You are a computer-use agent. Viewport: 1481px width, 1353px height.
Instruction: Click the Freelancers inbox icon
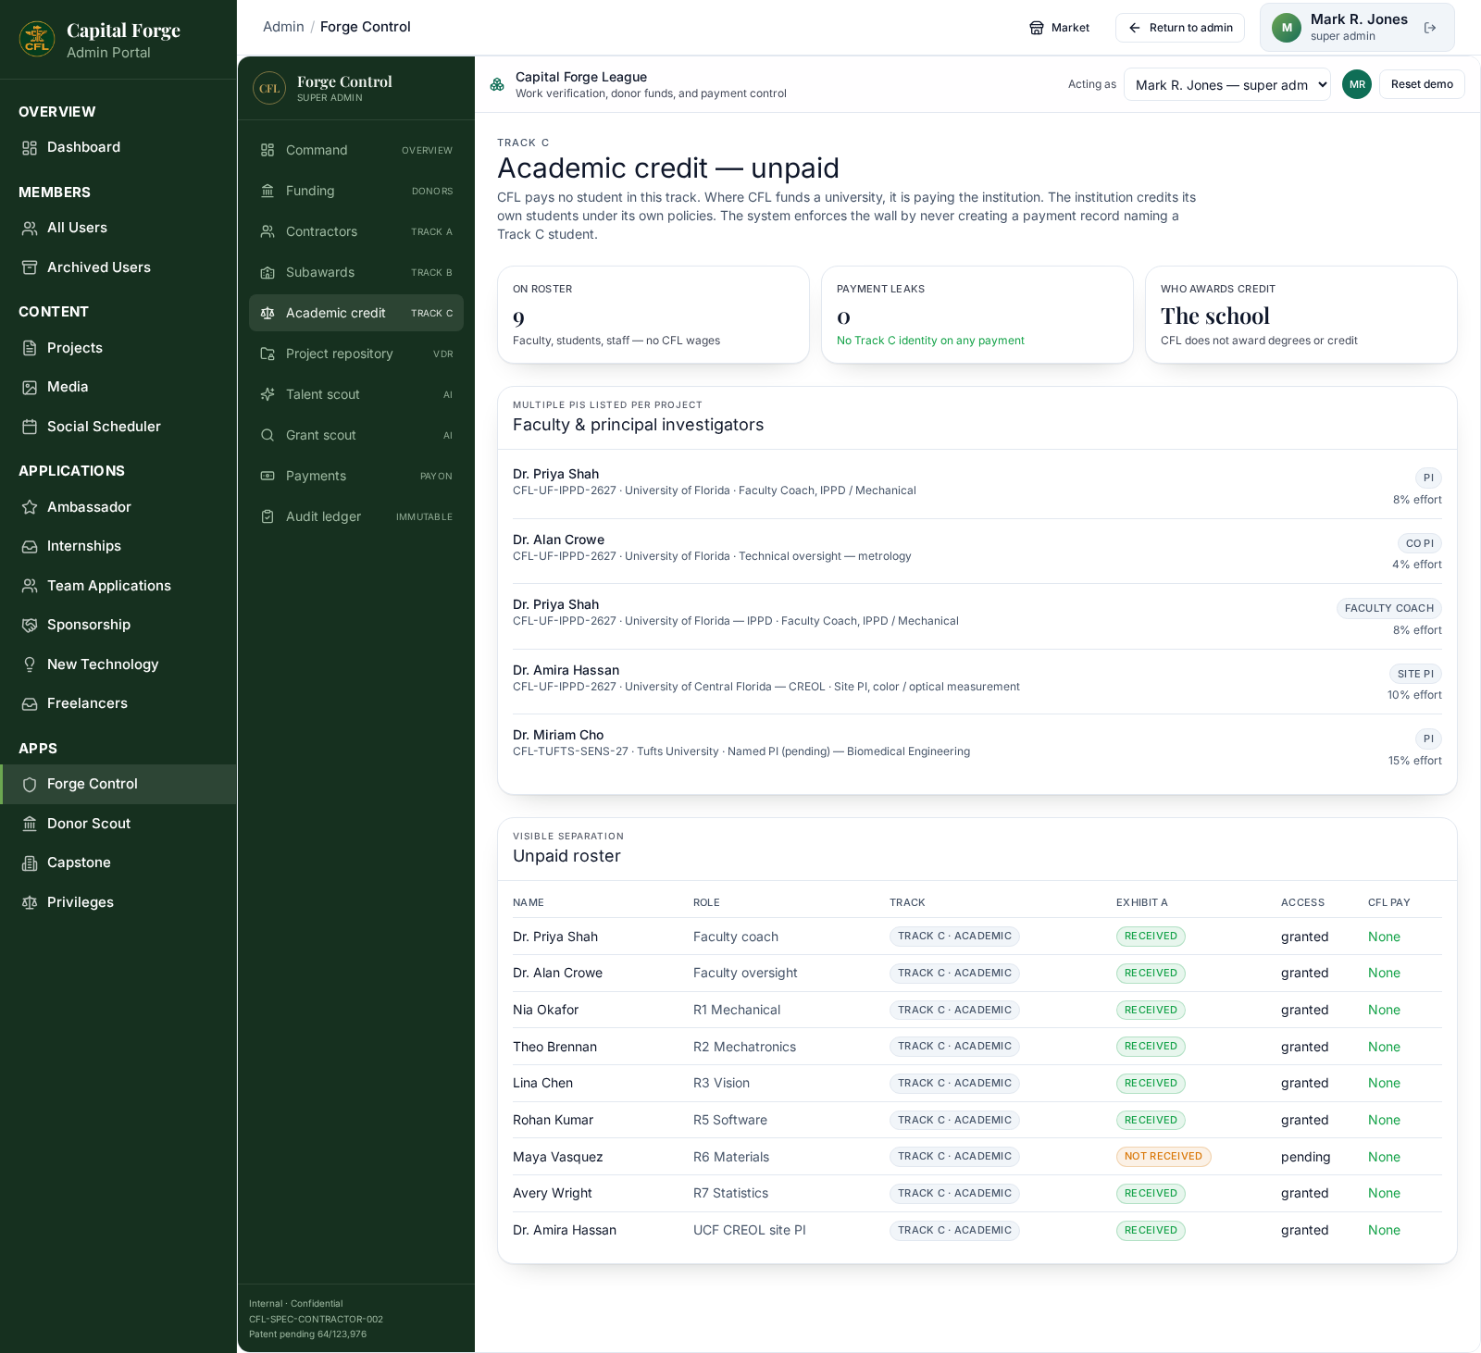pos(30,703)
